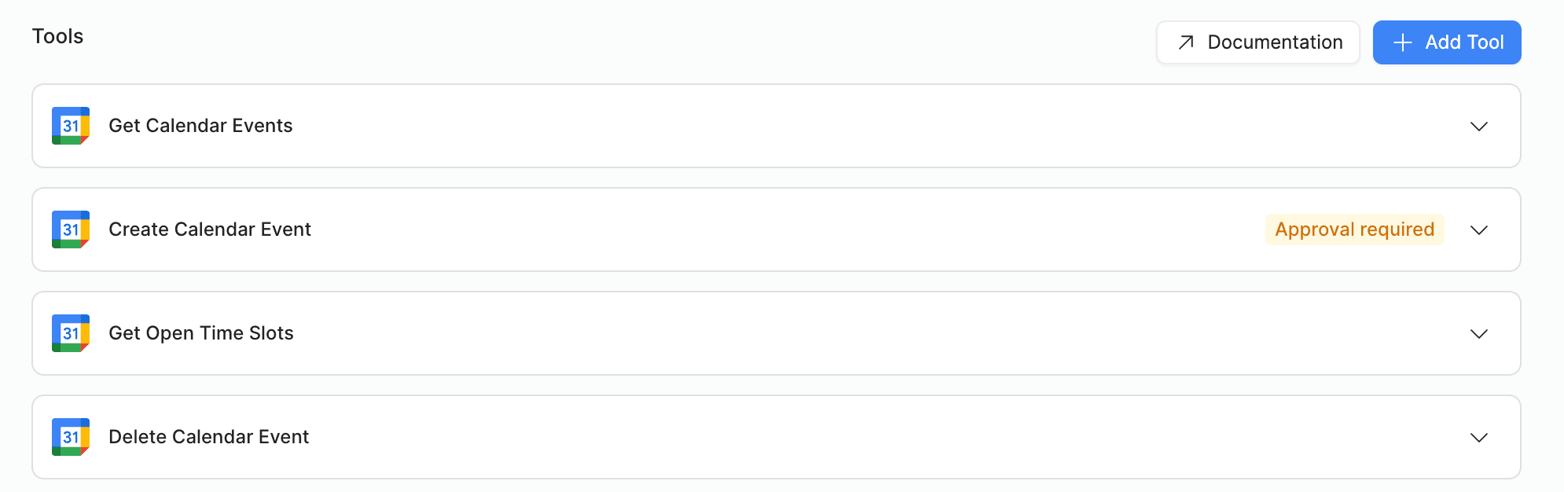Click the Approval required badge
Viewport: 1564px width, 492px height.
click(x=1354, y=229)
